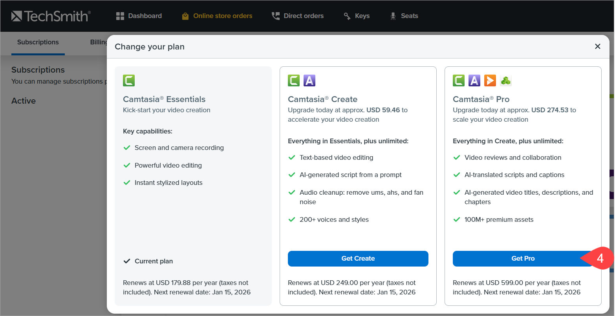Open the Keys section
The image size is (615, 316).
click(357, 16)
